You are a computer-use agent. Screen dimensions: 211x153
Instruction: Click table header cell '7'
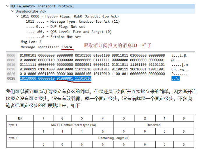pos(43,118)
